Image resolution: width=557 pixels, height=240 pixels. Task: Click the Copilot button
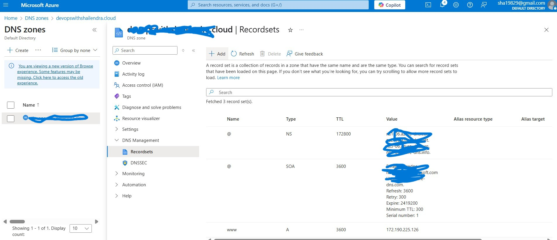(x=389, y=5)
